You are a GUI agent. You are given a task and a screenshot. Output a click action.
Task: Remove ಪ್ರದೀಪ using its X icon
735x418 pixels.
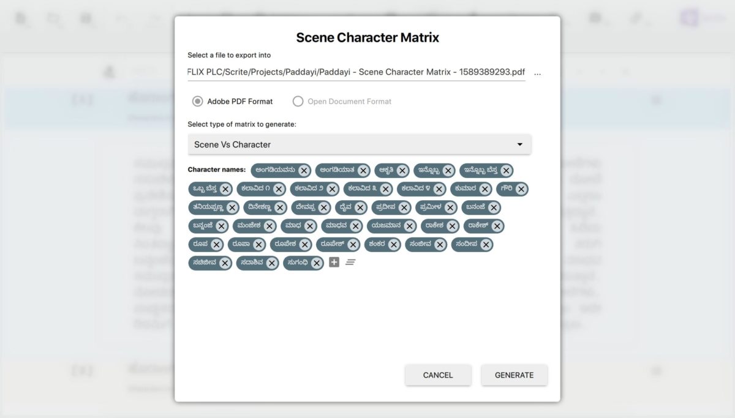pos(403,207)
